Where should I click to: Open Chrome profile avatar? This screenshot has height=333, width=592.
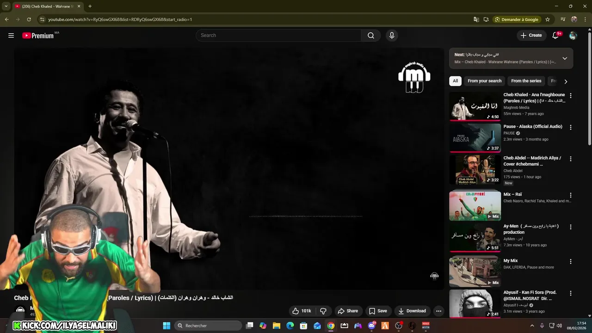click(x=574, y=19)
